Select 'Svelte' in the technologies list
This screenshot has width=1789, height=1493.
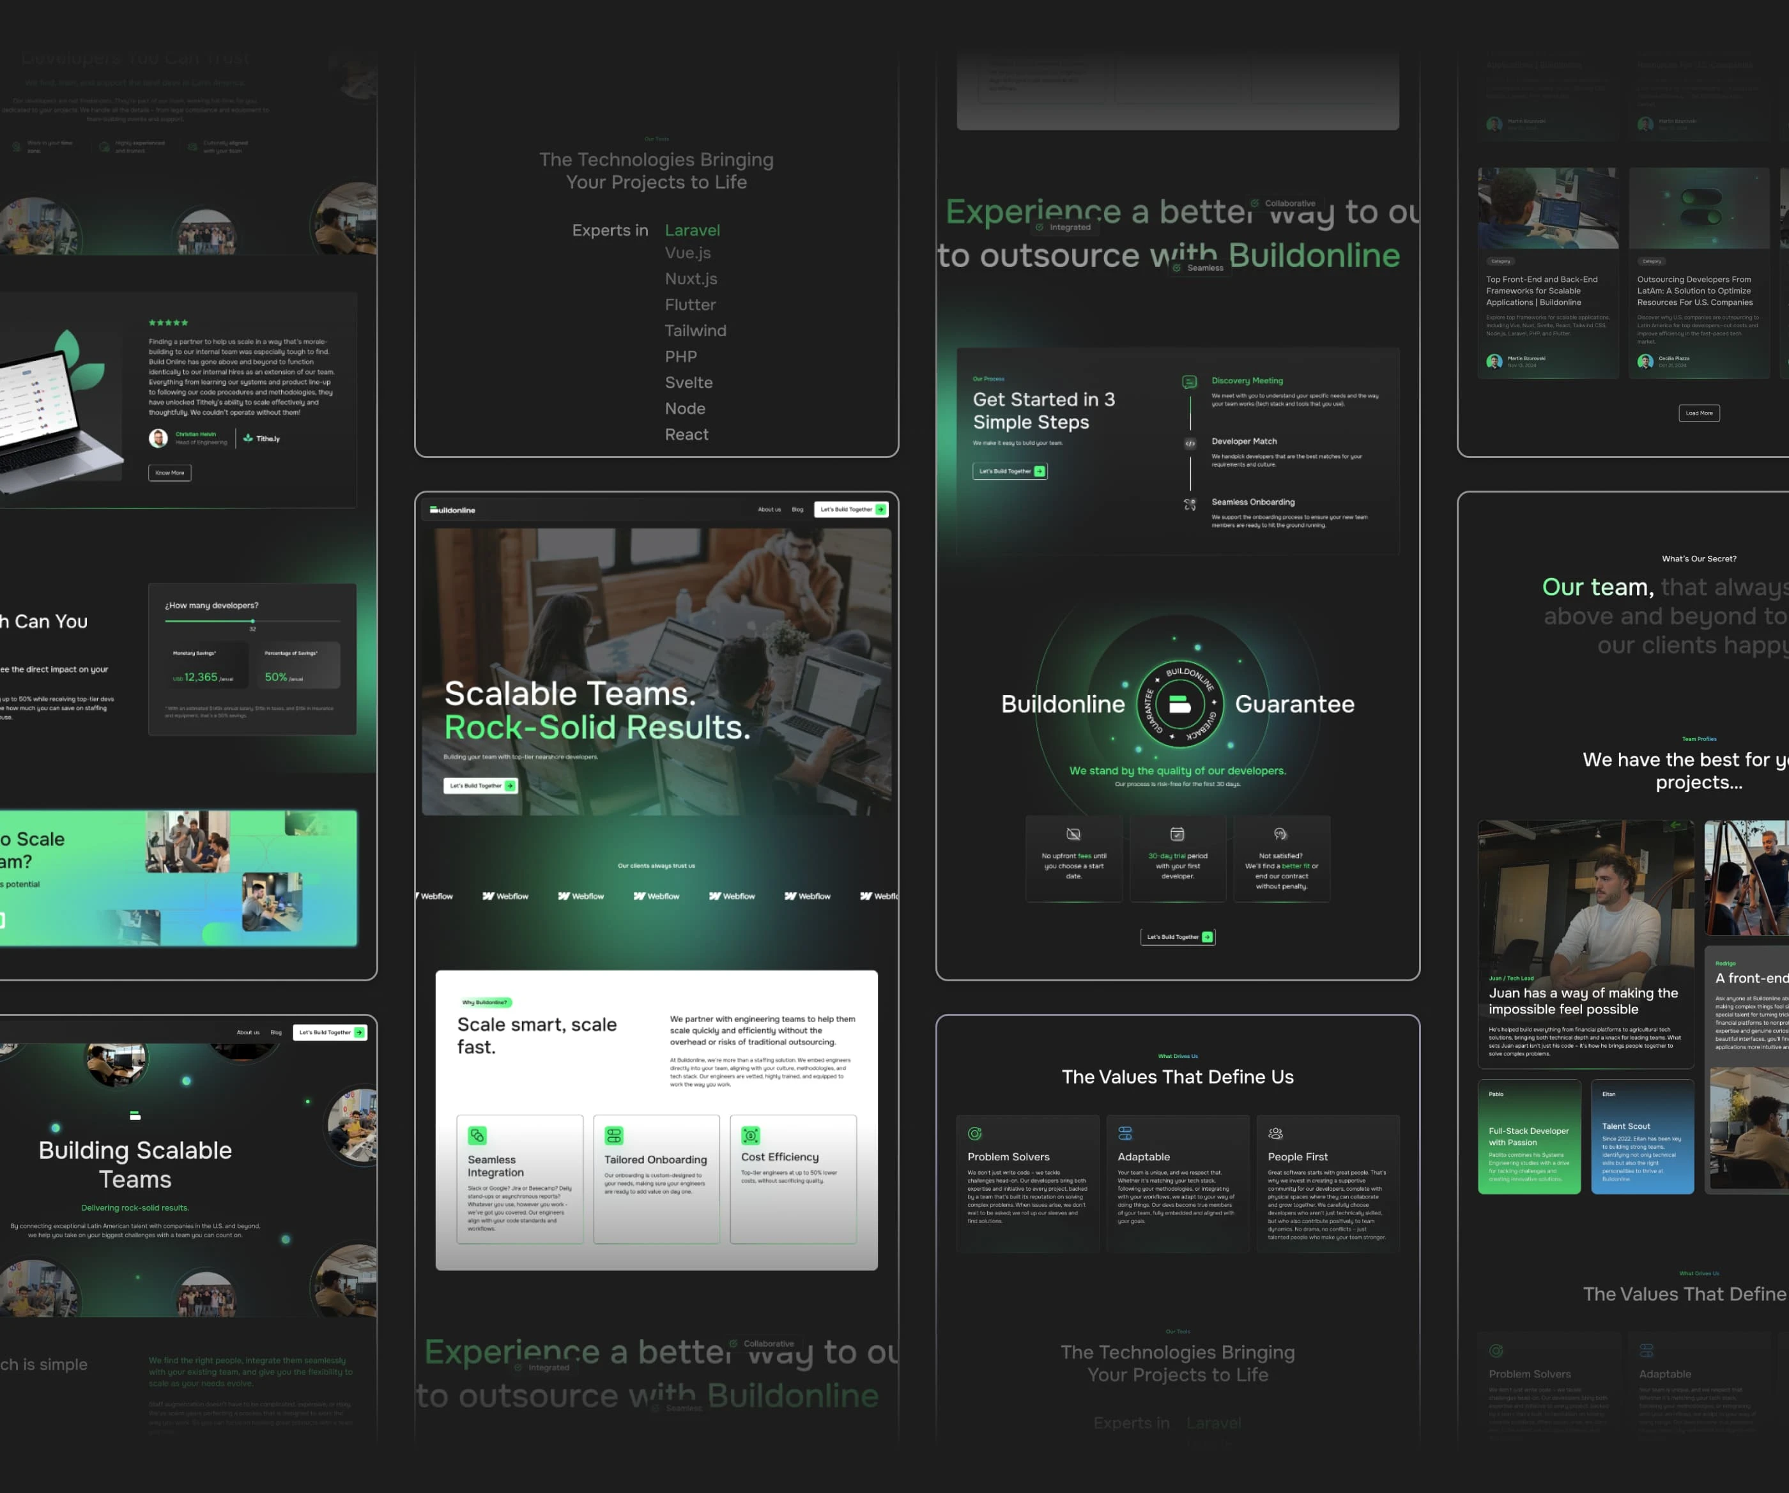(x=688, y=383)
